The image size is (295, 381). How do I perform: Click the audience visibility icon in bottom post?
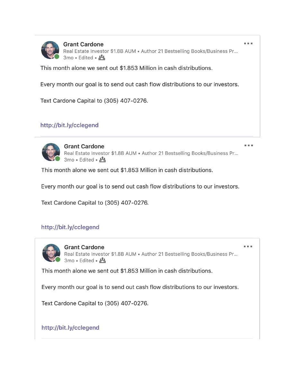click(x=103, y=260)
